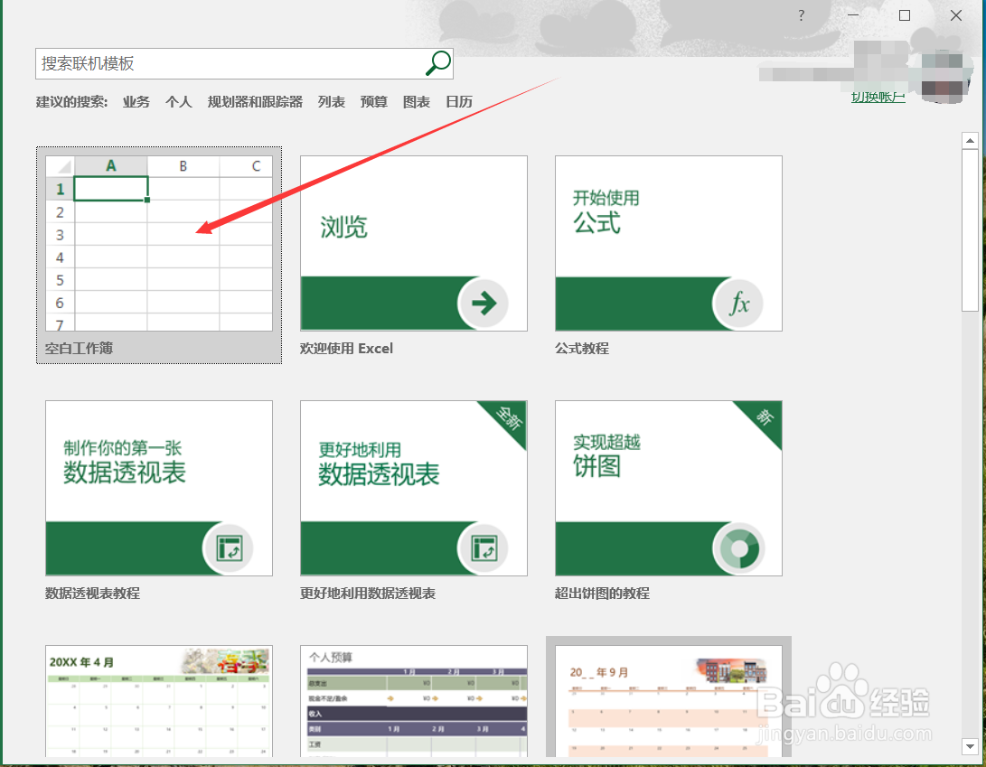Select the suggested search 规划器和跟踪器
986x767 pixels.
click(255, 102)
